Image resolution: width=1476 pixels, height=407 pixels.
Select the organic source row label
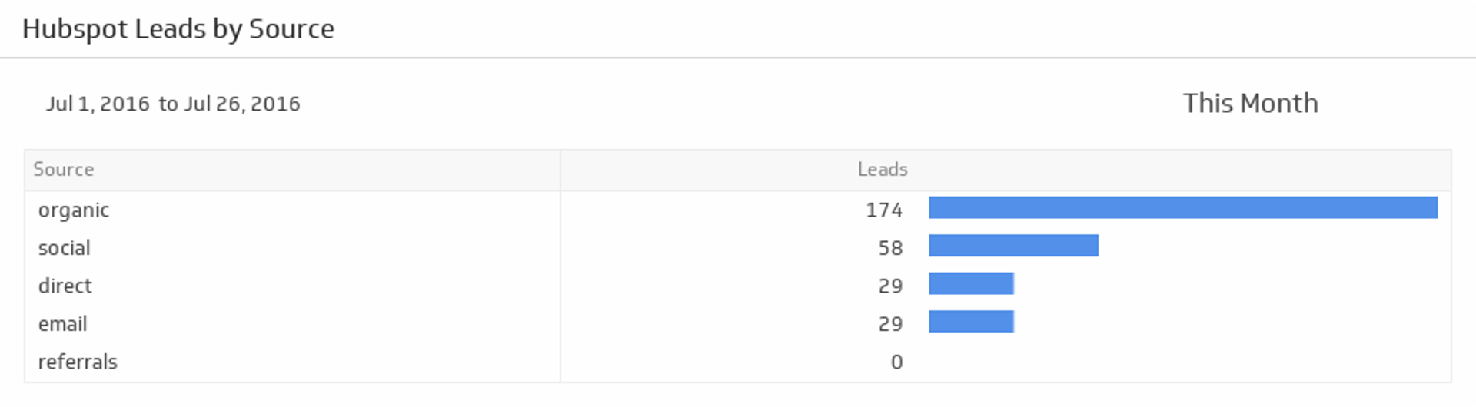click(x=74, y=210)
